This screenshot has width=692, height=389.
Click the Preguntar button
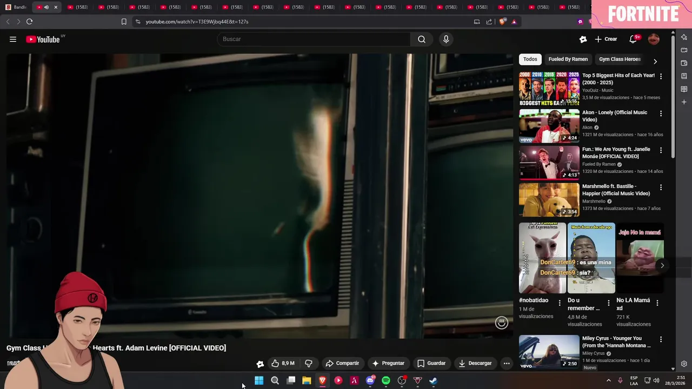tap(388, 363)
